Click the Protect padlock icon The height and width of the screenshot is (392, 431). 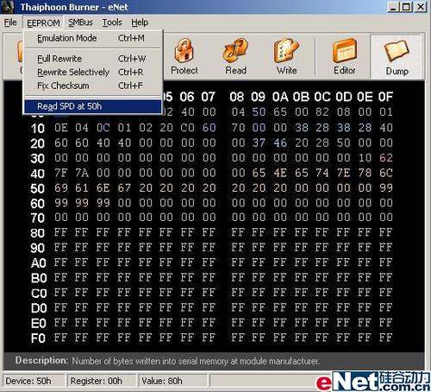pos(184,51)
